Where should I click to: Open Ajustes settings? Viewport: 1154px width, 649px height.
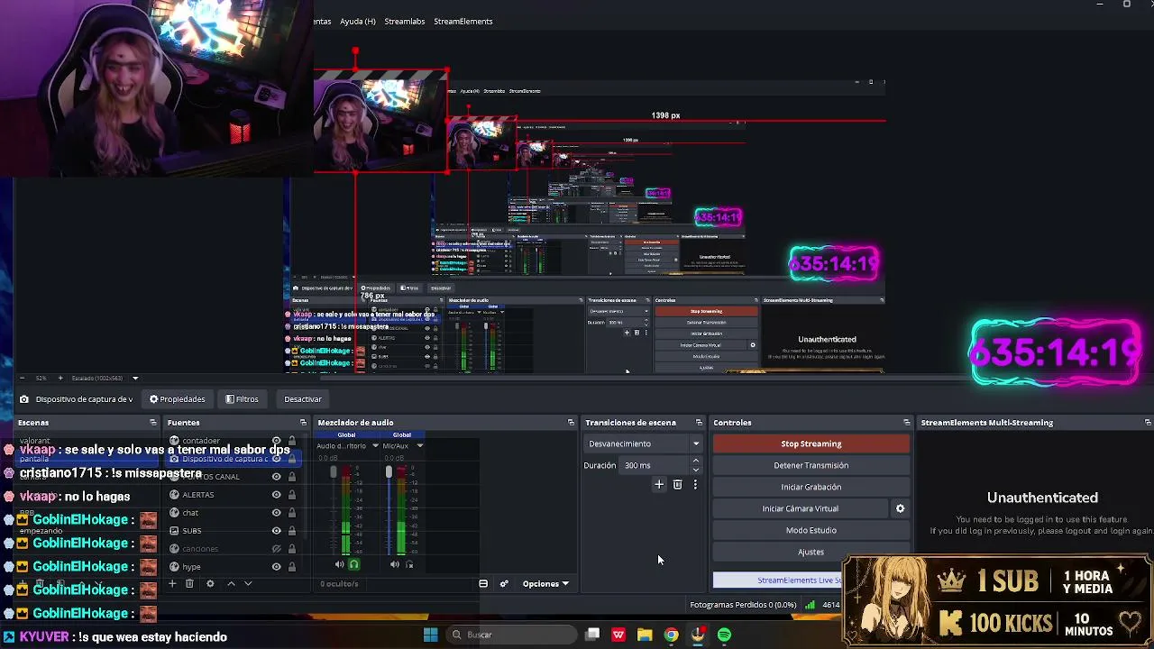[811, 552]
